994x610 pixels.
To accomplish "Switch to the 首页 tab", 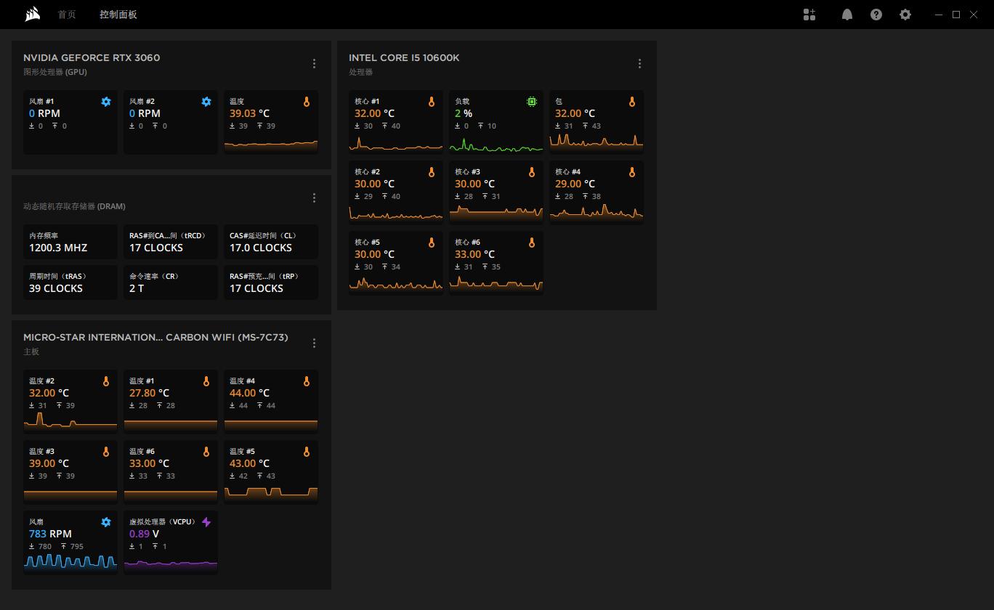I will (67, 15).
